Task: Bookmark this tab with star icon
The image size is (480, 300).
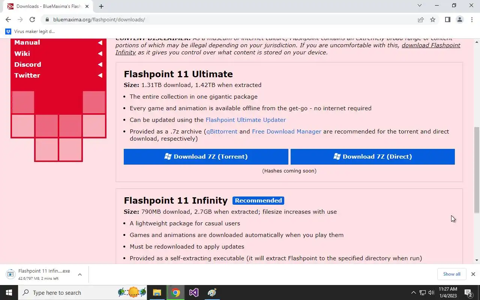Action: [433, 19]
